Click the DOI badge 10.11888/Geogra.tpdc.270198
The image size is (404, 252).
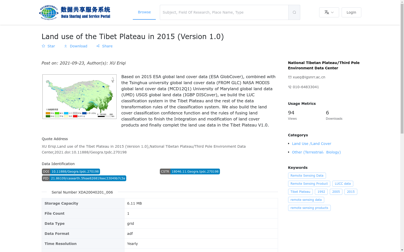coord(71,172)
